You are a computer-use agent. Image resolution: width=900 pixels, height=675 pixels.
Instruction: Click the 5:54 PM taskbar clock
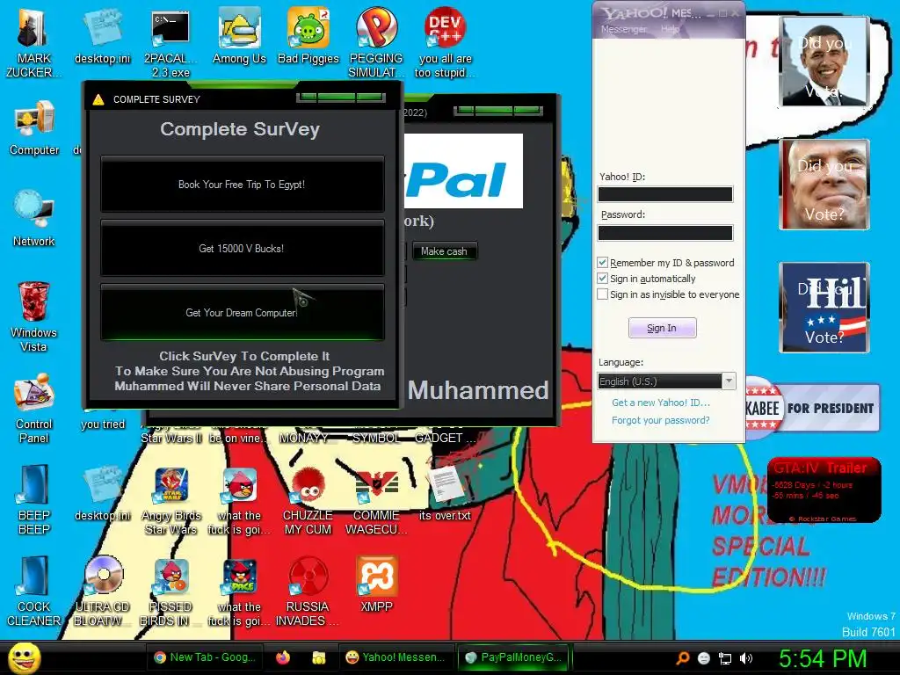[823, 658]
